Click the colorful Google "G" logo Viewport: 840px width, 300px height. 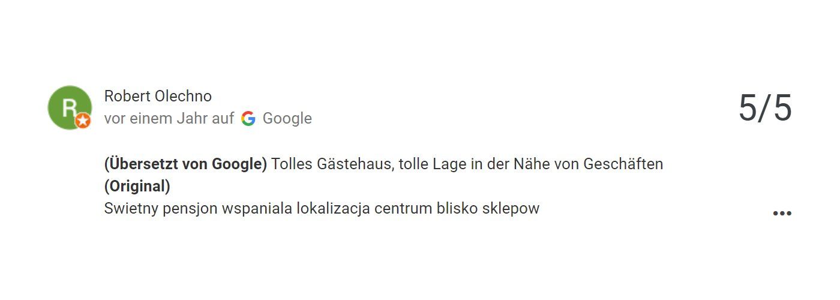pos(248,118)
